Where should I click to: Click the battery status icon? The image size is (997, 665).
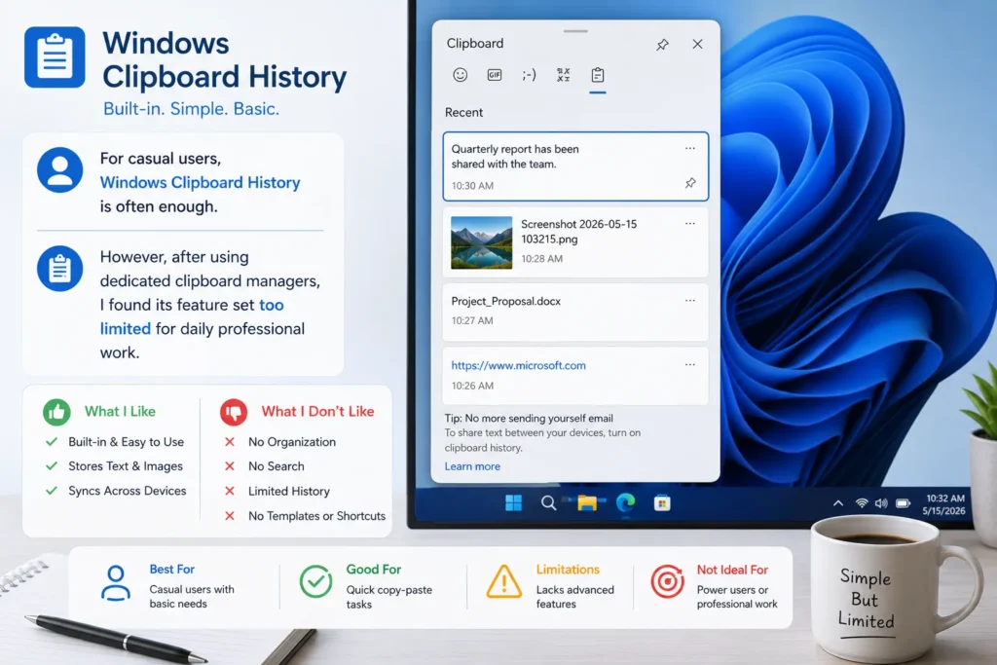903,502
